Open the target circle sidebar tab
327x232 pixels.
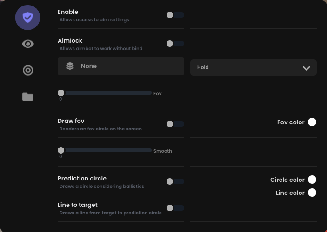pos(28,71)
